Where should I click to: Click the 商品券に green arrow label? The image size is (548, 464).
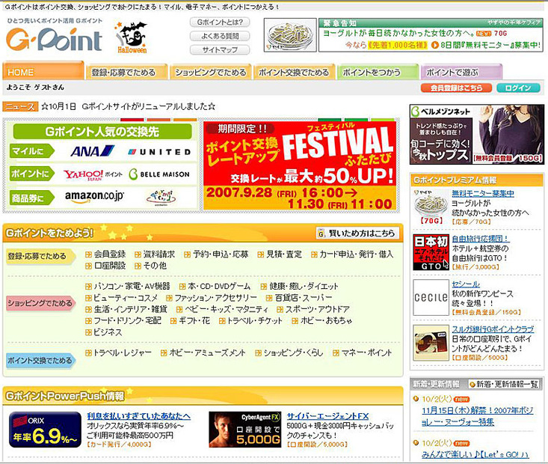click(x=32, y=198)
